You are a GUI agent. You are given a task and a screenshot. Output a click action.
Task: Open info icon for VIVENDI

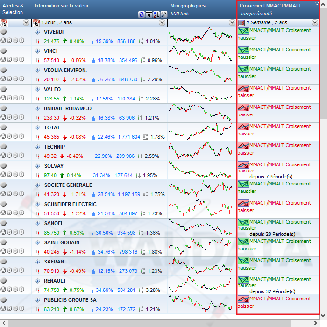tap(37, 32)
